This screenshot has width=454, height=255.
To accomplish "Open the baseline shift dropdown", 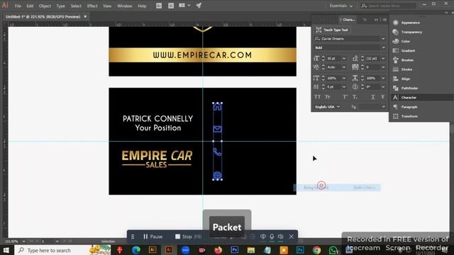I will point(344,86).
